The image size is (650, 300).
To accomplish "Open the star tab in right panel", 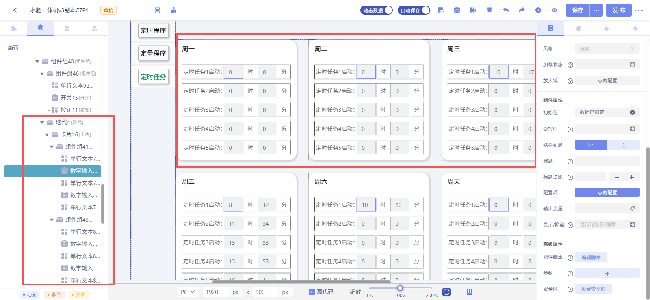I will coord(607,28).
